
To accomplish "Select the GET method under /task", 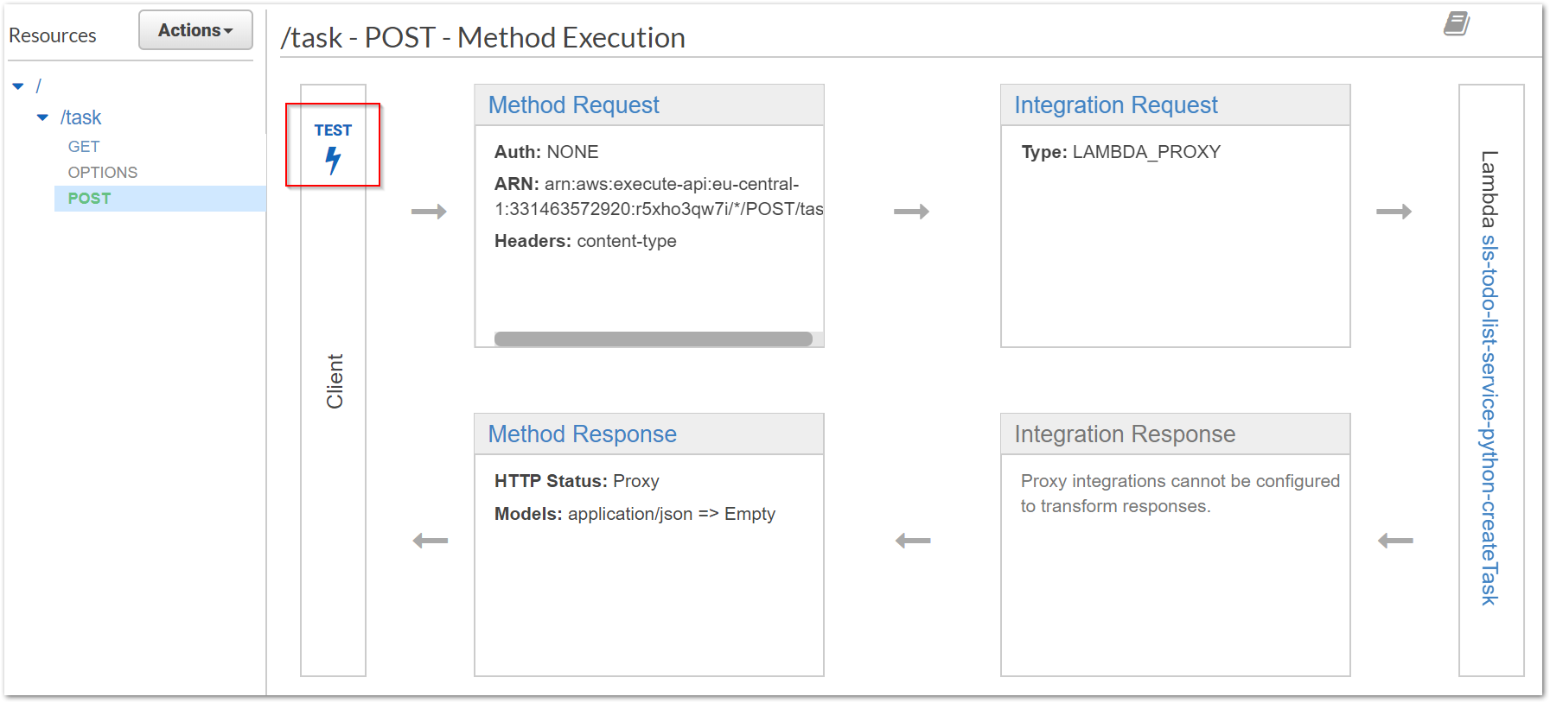I will click(x=84, y=147).
